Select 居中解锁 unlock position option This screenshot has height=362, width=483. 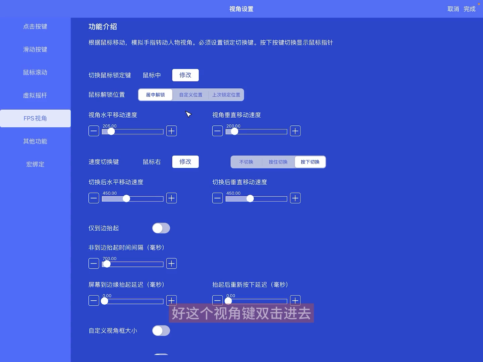coord(155,95)
